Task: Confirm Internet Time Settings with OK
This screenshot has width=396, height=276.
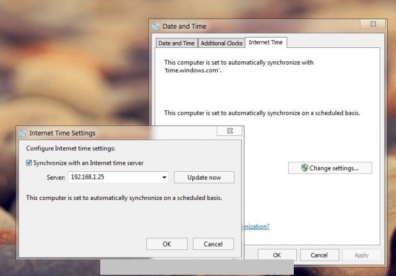Action: point(167,244)
